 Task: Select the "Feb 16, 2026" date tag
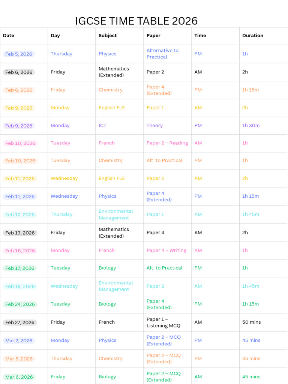coord(20,251)
